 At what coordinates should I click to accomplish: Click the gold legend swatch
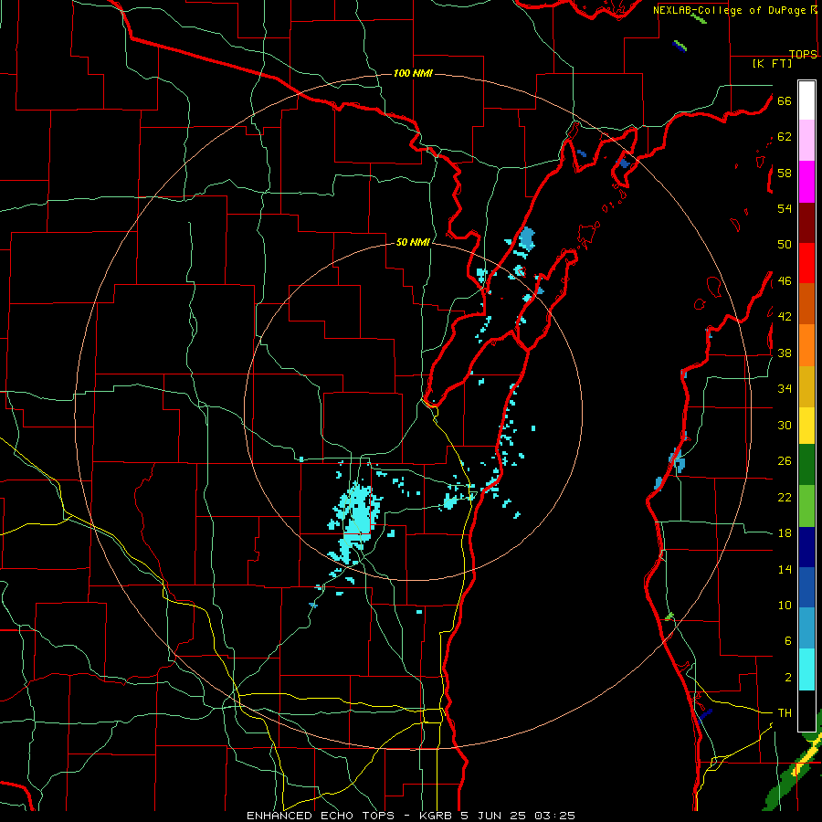tap(806, 386)
